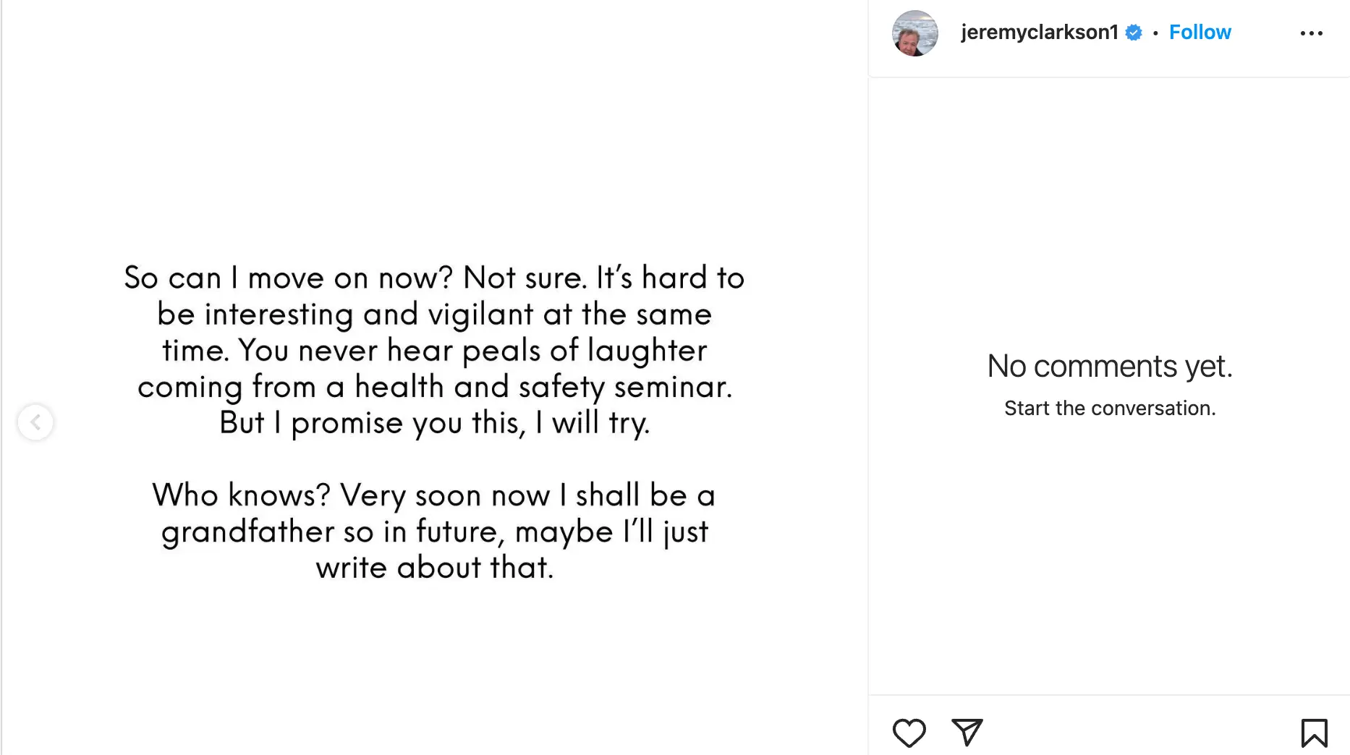Click the "No comments yet." heading
Viewport: 1350px width, 755px height.
coord(1109,366)
